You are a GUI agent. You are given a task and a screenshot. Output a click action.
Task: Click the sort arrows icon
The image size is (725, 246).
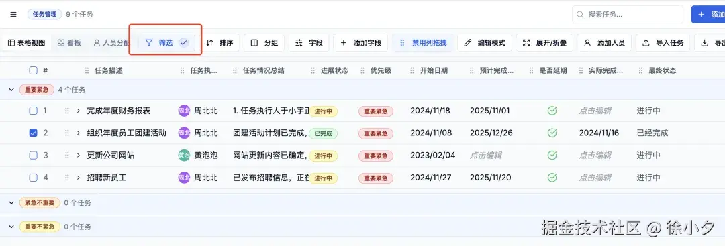coord(209,42)
